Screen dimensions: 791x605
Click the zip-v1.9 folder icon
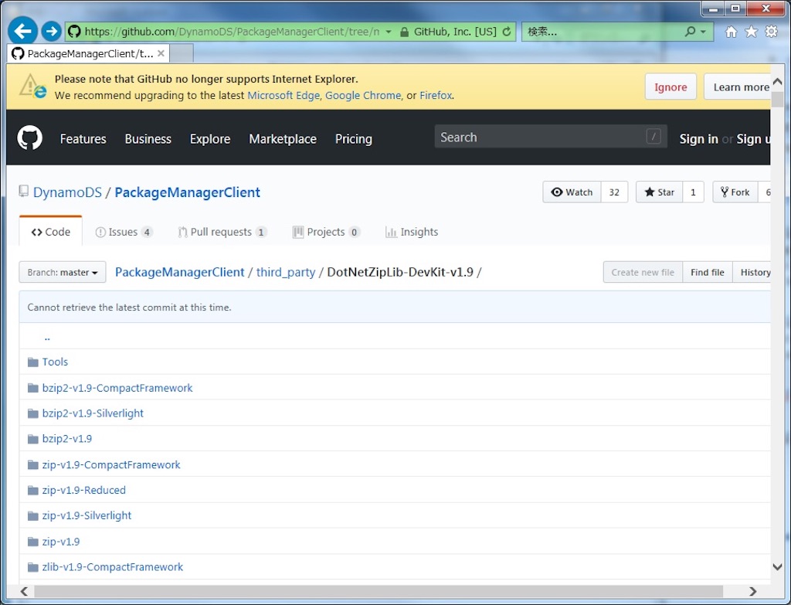pos(33,542)
